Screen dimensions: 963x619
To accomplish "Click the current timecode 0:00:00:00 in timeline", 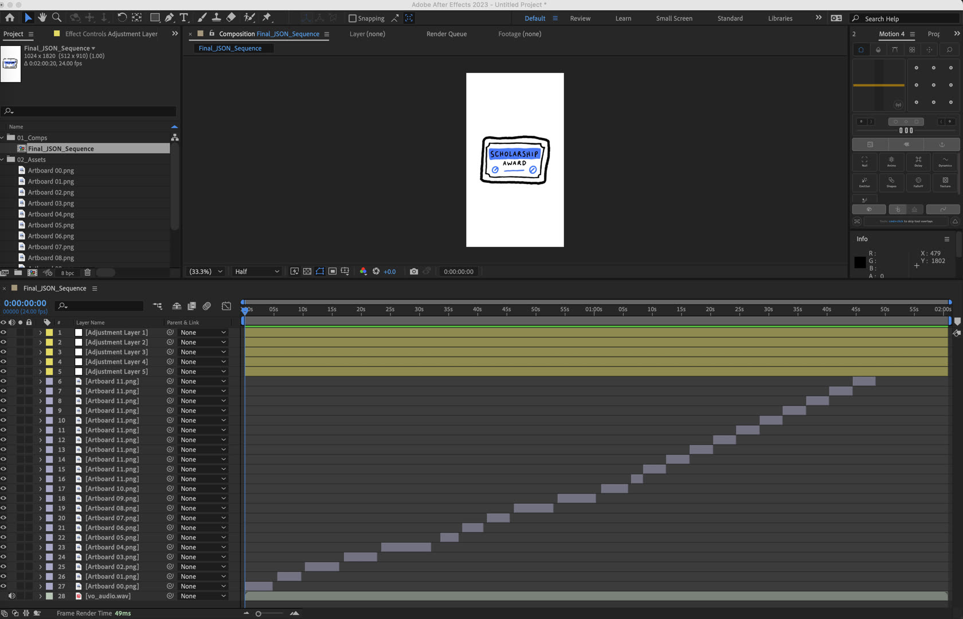I will [x=25, y=303].
